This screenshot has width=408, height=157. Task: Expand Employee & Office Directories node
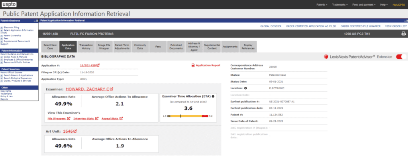(x=2, y=60)
